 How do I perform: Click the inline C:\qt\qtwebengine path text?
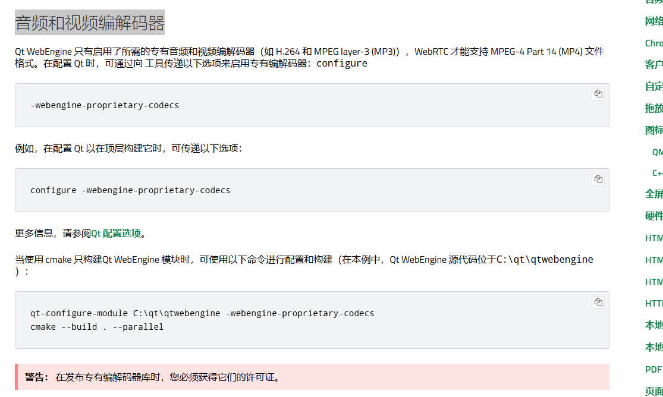(545, 259)
